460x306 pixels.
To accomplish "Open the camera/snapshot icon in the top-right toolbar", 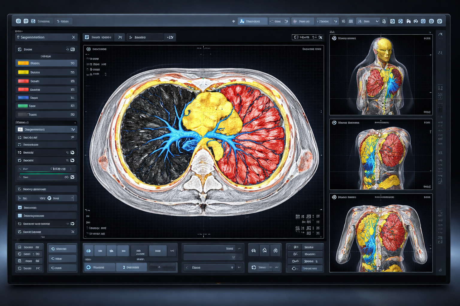I will tap(392, 21).
